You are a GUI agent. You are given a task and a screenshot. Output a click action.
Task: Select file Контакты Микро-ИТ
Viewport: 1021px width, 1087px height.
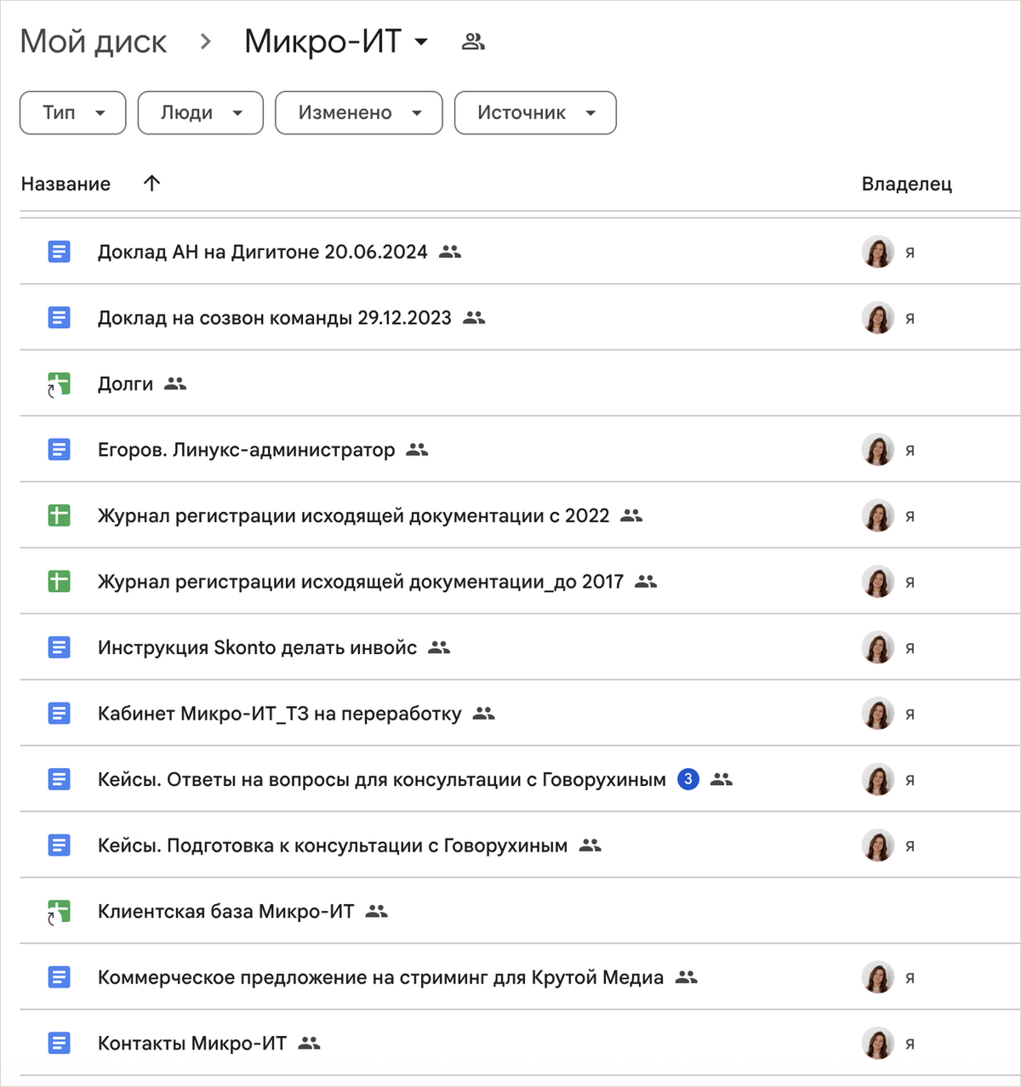click(x=191, y=1043)
